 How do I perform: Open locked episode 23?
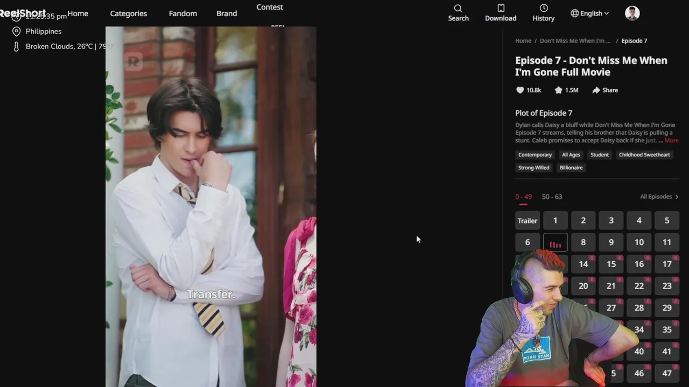click(x=666, y=286)
